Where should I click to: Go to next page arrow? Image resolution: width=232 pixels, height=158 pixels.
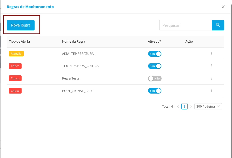click(x=190, y=107)
